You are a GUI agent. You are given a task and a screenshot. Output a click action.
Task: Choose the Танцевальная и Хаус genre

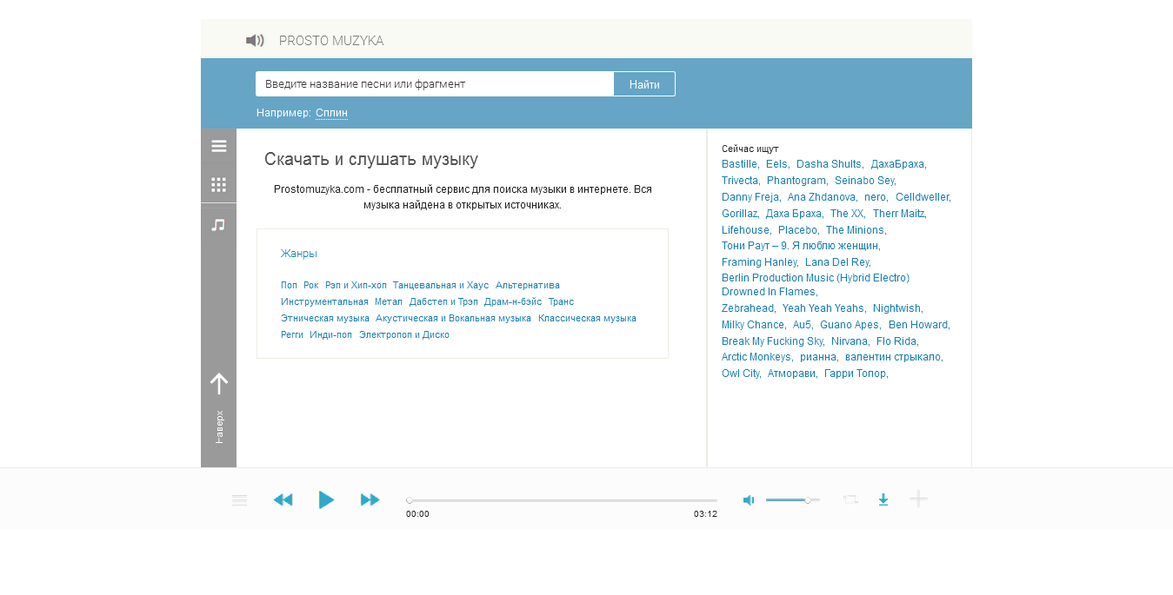[441, 285]
